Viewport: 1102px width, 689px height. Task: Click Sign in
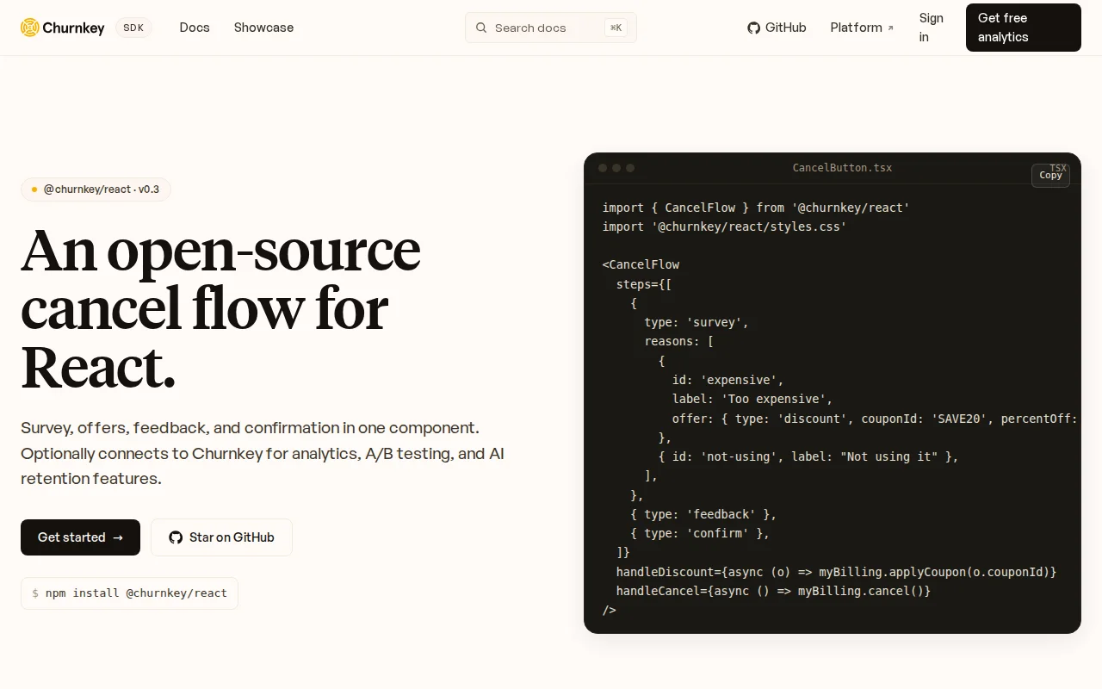tap(931, 28)
